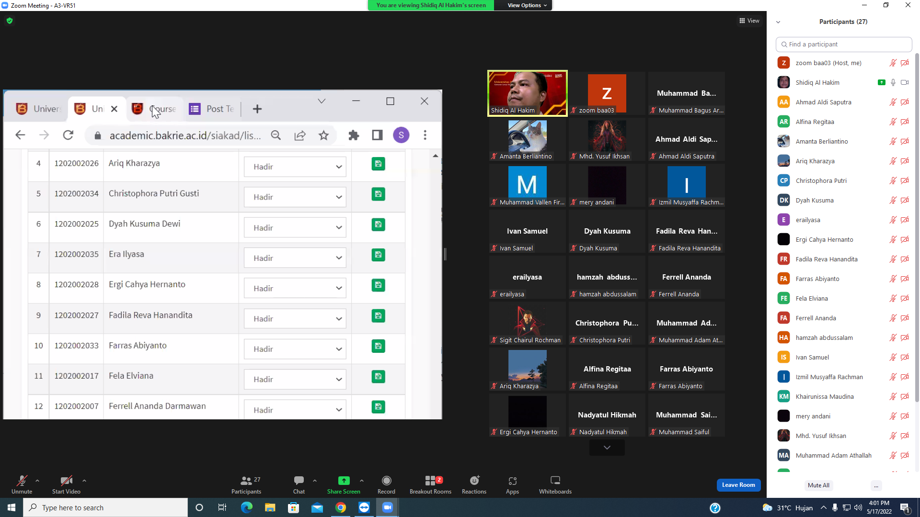Switch gallery layout with the View button
Screen dimensions: 920x517
pos(749,21)
